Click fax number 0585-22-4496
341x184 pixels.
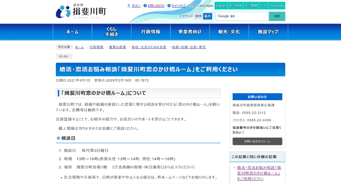point(259,120)
